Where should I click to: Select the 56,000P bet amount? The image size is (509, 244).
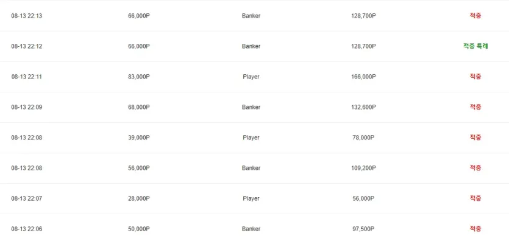[x=139, y=168]
